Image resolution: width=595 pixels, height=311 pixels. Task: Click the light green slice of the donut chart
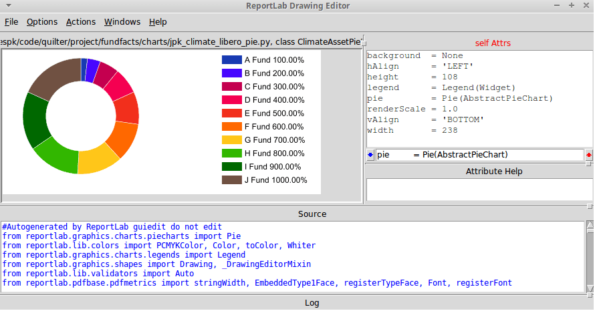(x=59, y=158)
